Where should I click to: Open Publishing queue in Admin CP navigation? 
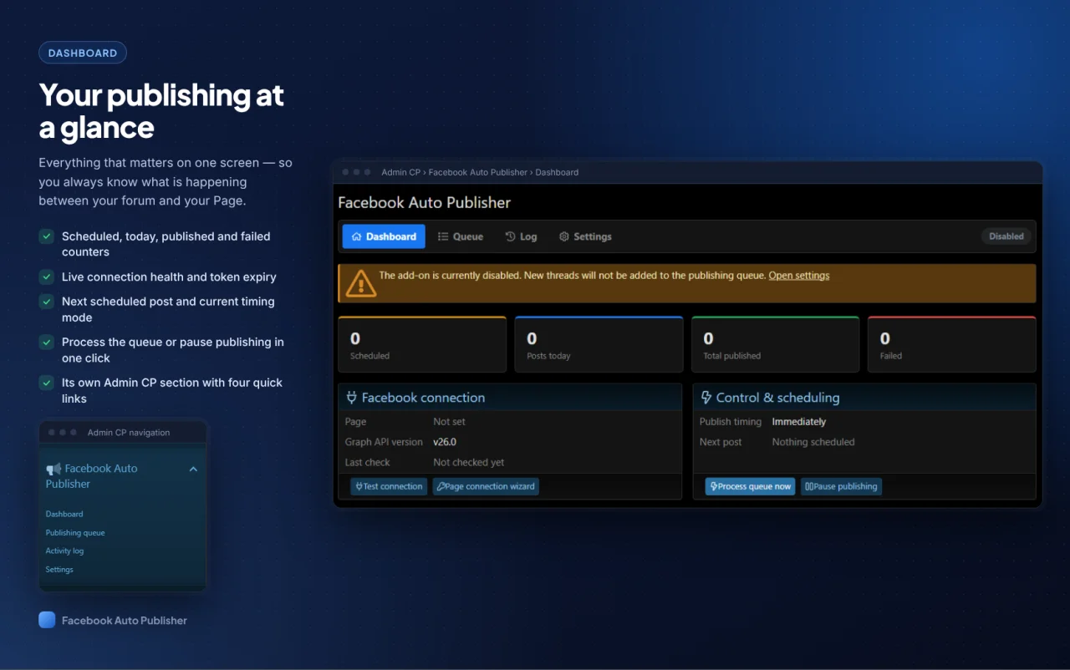[x=75, y=532]
